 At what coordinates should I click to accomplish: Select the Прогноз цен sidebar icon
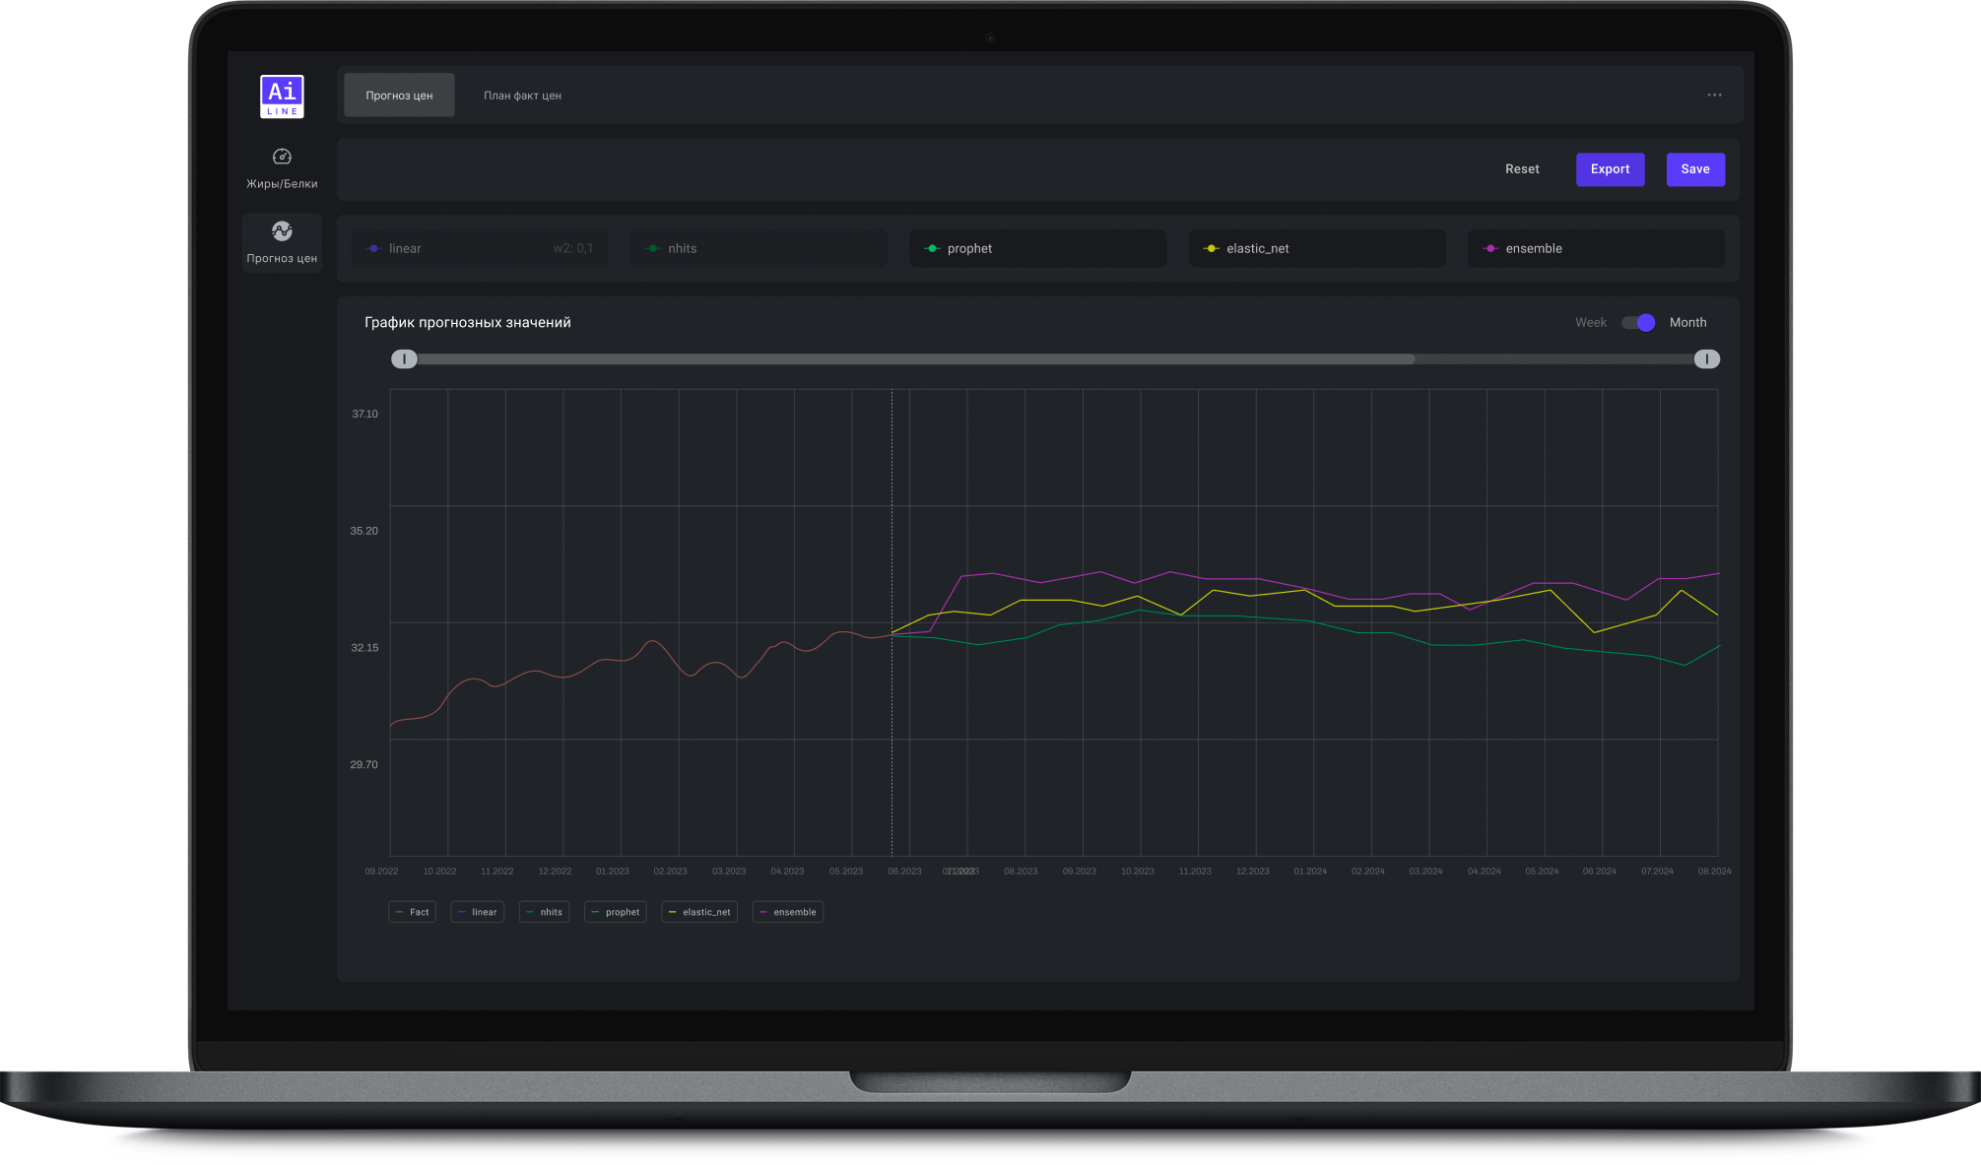pyautogui.click(x=282, y=232)
